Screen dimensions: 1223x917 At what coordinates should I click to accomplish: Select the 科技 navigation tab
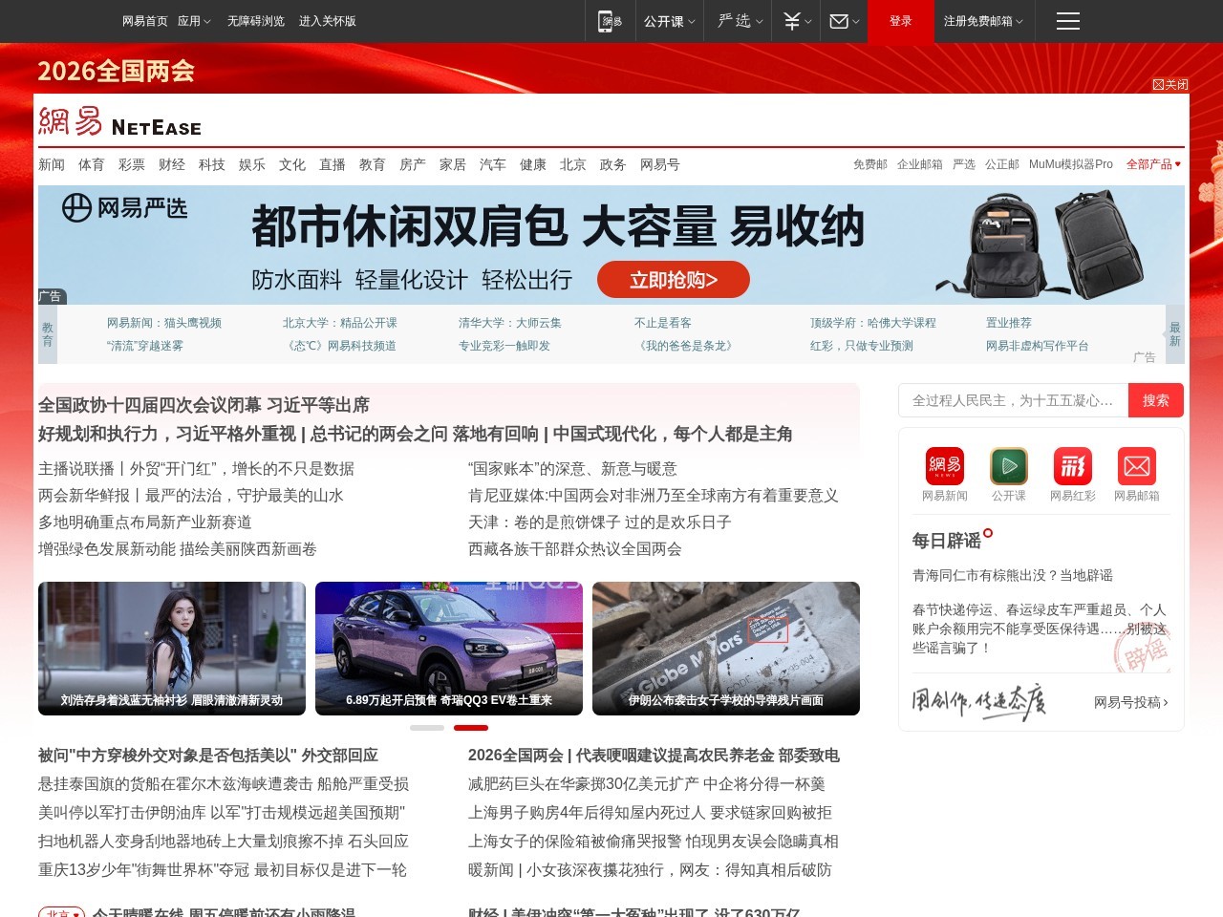click(x=212, y=164)
